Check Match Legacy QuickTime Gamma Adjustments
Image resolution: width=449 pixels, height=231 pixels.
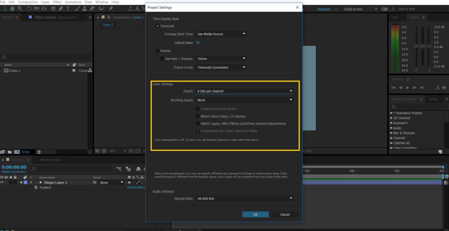pos(198,124)
